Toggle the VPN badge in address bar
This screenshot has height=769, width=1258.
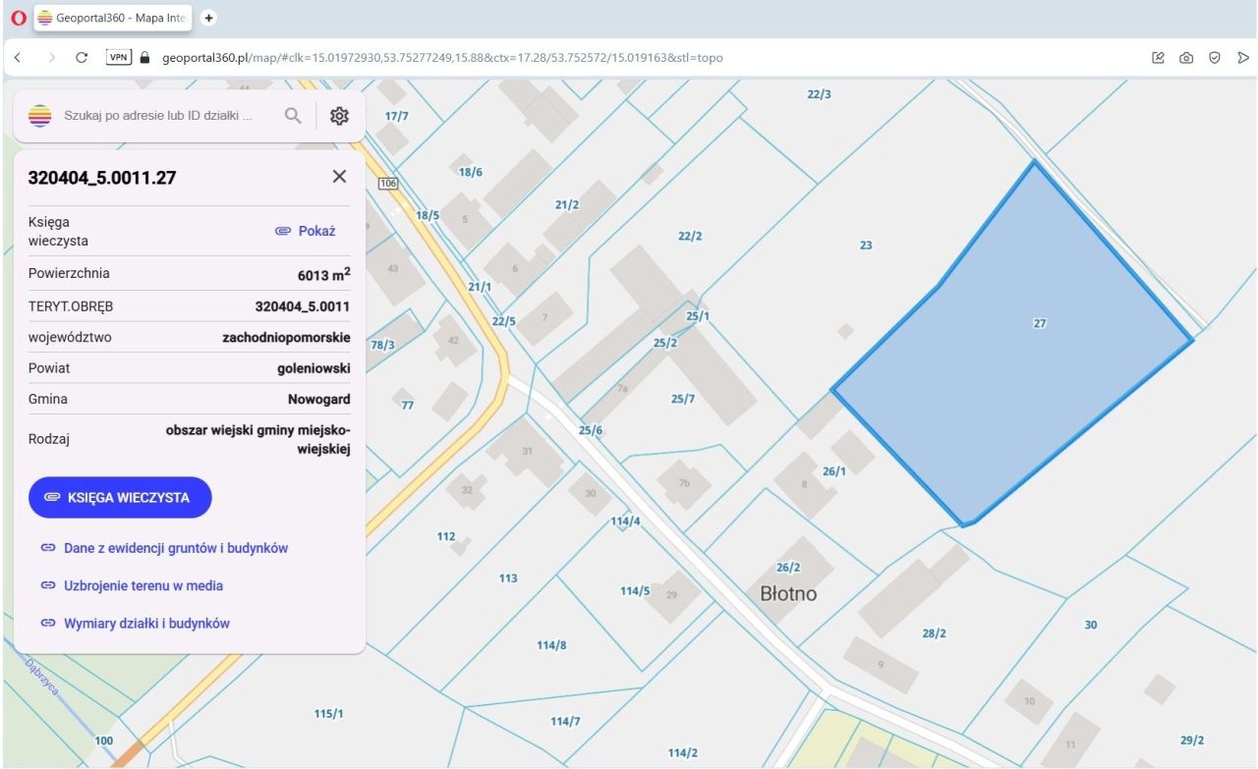click(x=118, y=58)
